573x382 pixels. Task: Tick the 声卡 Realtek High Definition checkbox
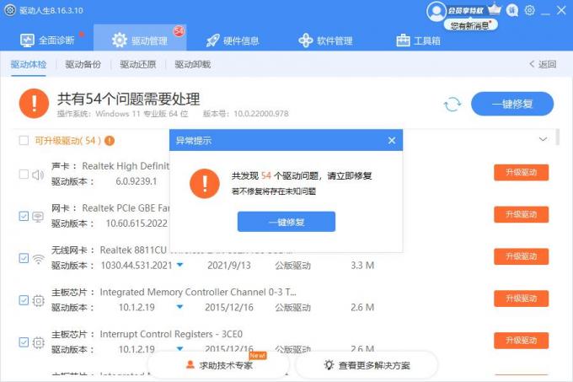pos(24,175)
